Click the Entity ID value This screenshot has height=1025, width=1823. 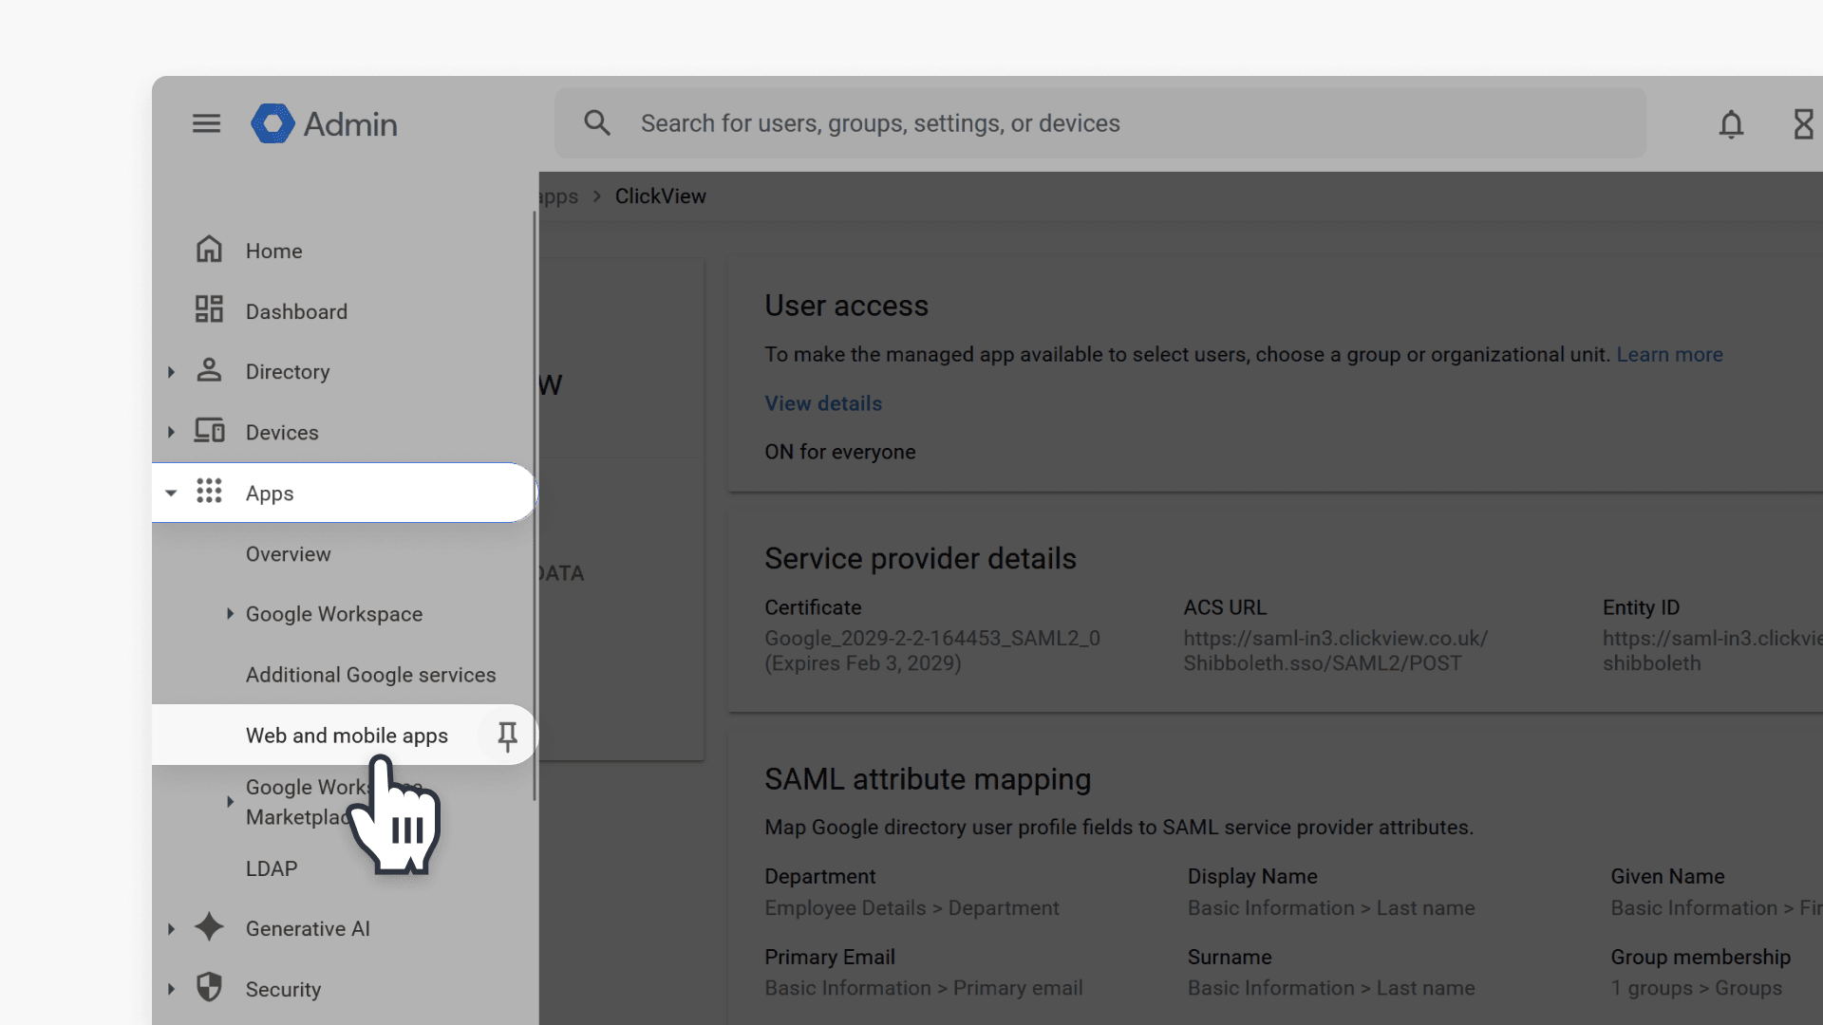point(1713,651)
